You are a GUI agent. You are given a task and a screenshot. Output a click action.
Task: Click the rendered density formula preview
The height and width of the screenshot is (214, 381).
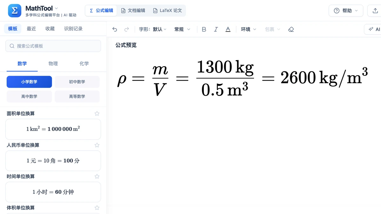point(243,78)
